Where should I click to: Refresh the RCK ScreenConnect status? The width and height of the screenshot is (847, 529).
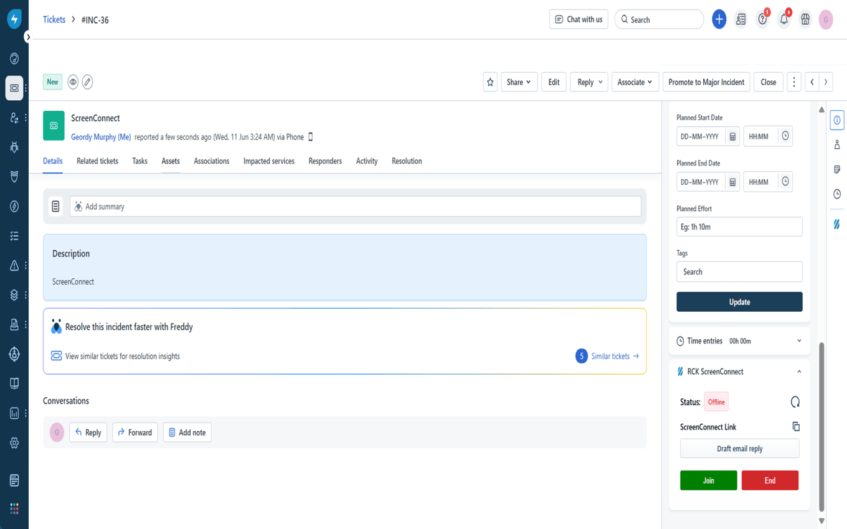point(795,402)
